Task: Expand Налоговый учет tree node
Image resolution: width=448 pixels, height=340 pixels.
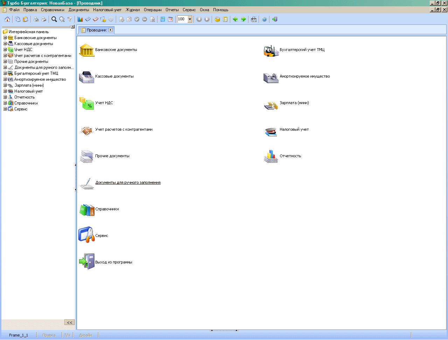Action: (5, 91)
